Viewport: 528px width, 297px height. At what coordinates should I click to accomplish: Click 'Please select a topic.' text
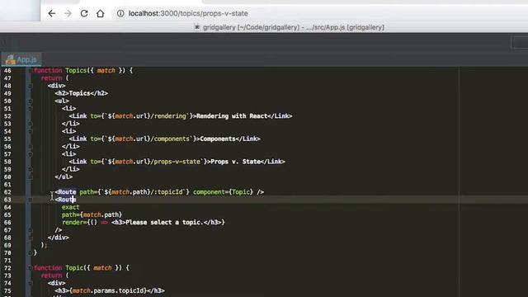tap(164, 222)
